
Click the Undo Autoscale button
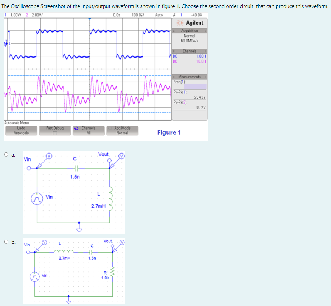(21, 130)
